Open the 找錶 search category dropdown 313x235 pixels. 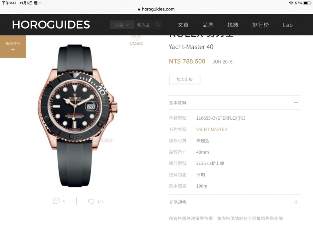pos(122,25)
